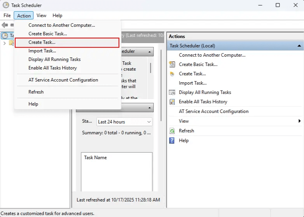This screenshot has height=217, width=304.
Task: Click the blue Help question mark icon
Action: point(172,141)
